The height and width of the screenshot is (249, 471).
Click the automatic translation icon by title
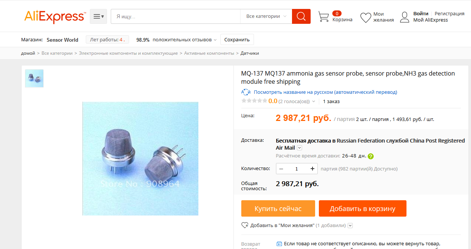coord(246,92)
